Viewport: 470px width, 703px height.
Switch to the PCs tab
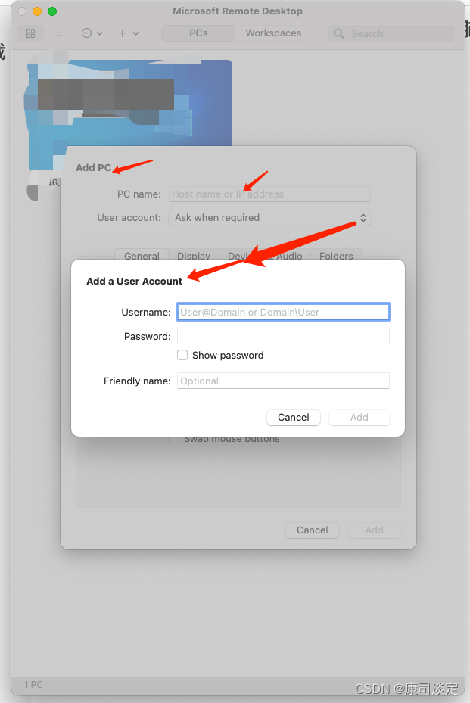pyautogui.click(x=198, y=33)
